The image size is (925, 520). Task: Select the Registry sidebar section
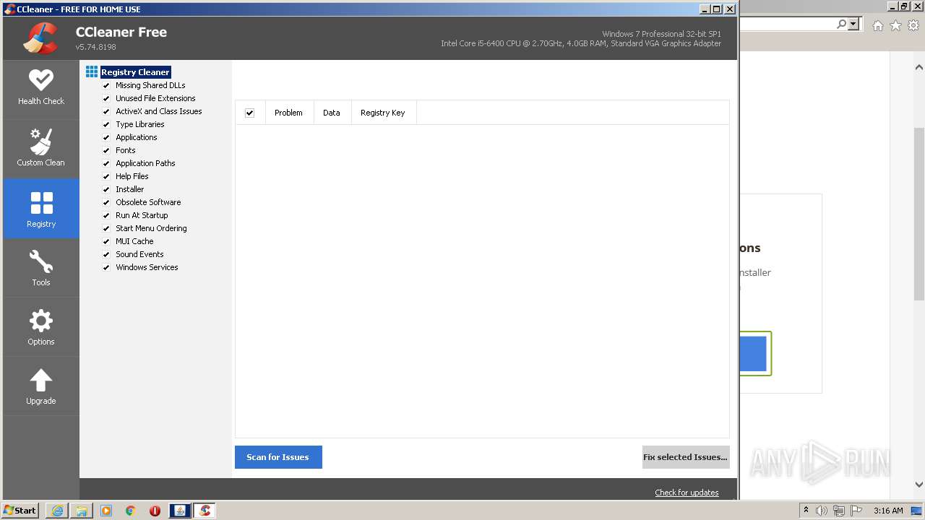click(41, 209)
